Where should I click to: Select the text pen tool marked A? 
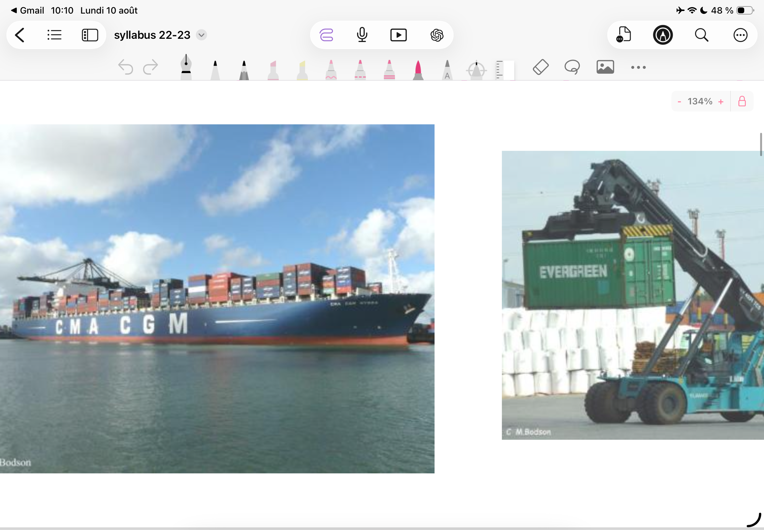pyautogui.click(x=447, y=70)
